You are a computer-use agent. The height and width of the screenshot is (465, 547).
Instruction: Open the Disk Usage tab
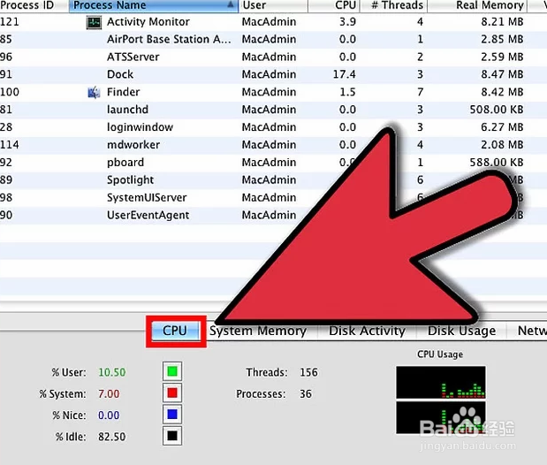tap(461, 331)
